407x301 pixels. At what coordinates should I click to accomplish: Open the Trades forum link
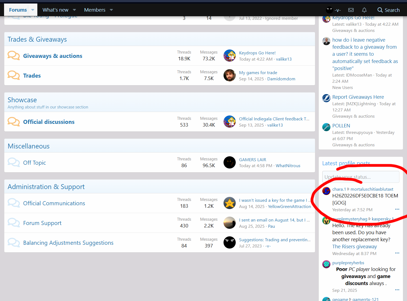[x=32, y=76]
